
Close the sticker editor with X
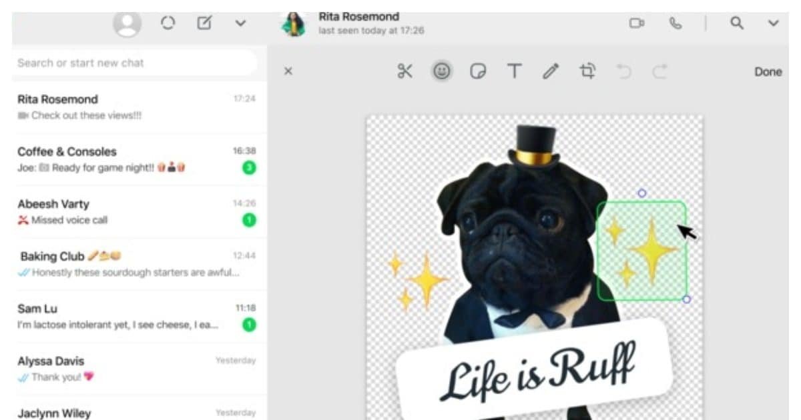[288, 71]
